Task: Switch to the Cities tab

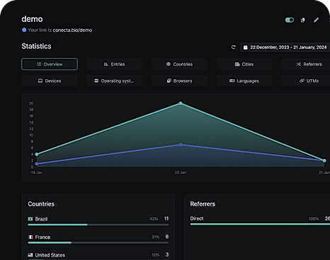Action: [x=244, y=64]
